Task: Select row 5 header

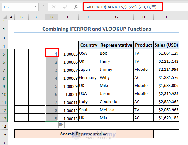Action: [x=4, y=53]
